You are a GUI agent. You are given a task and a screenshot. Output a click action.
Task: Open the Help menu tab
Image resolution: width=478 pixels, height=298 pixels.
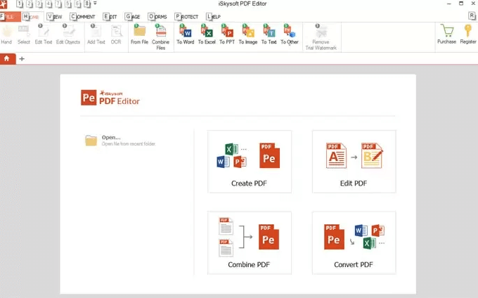pyautogui.click(x=214, y=16)
